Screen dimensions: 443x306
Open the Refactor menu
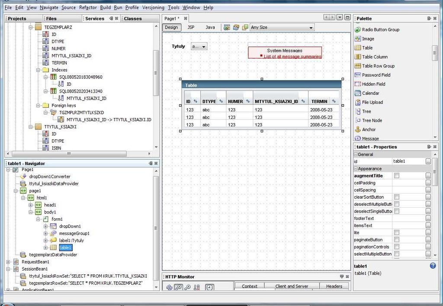88,8
